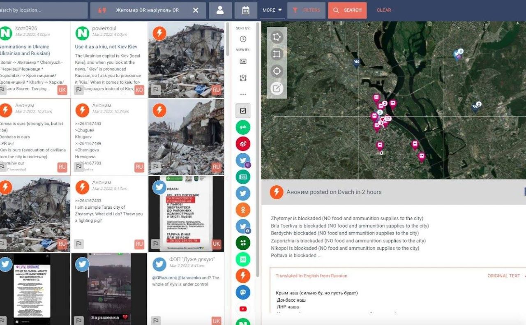Click the RU badge on Аноним 9:17am post
Image resolution: width=526 pixels, height=325 pixels.
click(x=139, y=244)
